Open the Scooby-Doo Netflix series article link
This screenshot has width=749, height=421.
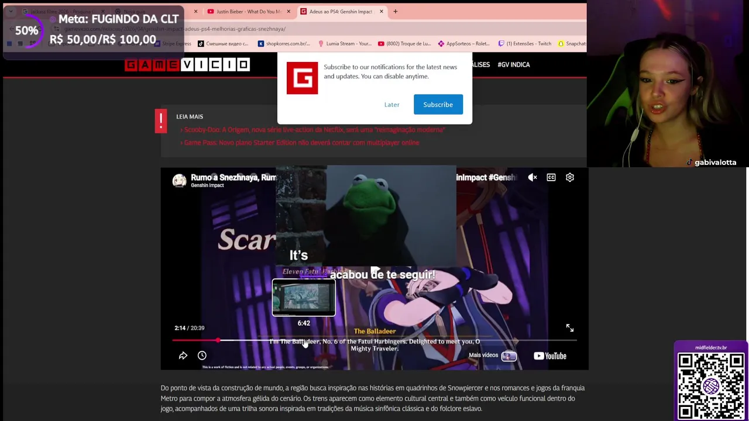(314, 130)
